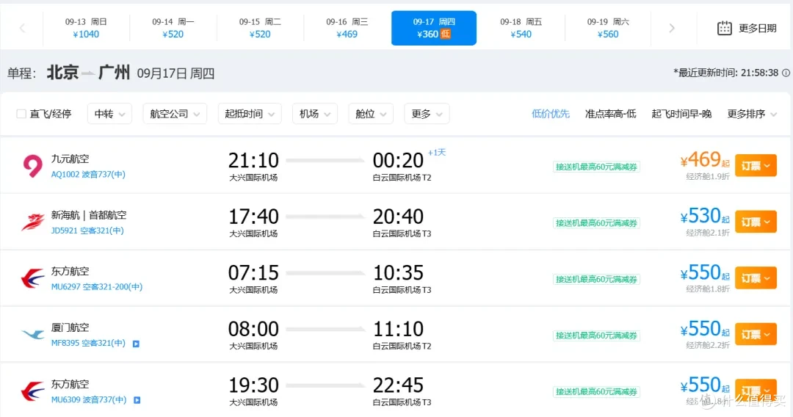Click the 11:10 arrival time
Screen dimensions: 793x417
pos(398,329)
